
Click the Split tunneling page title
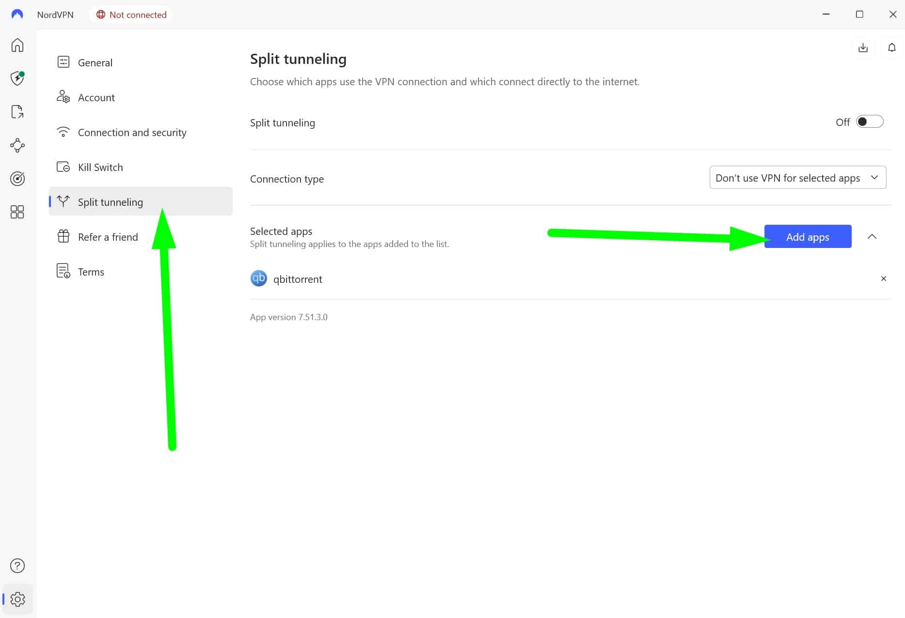298,59
